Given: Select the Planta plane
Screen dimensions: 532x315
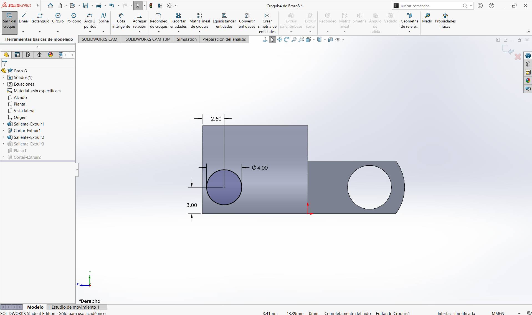Looking at the screenshot, I should click(x=19, y=104).
